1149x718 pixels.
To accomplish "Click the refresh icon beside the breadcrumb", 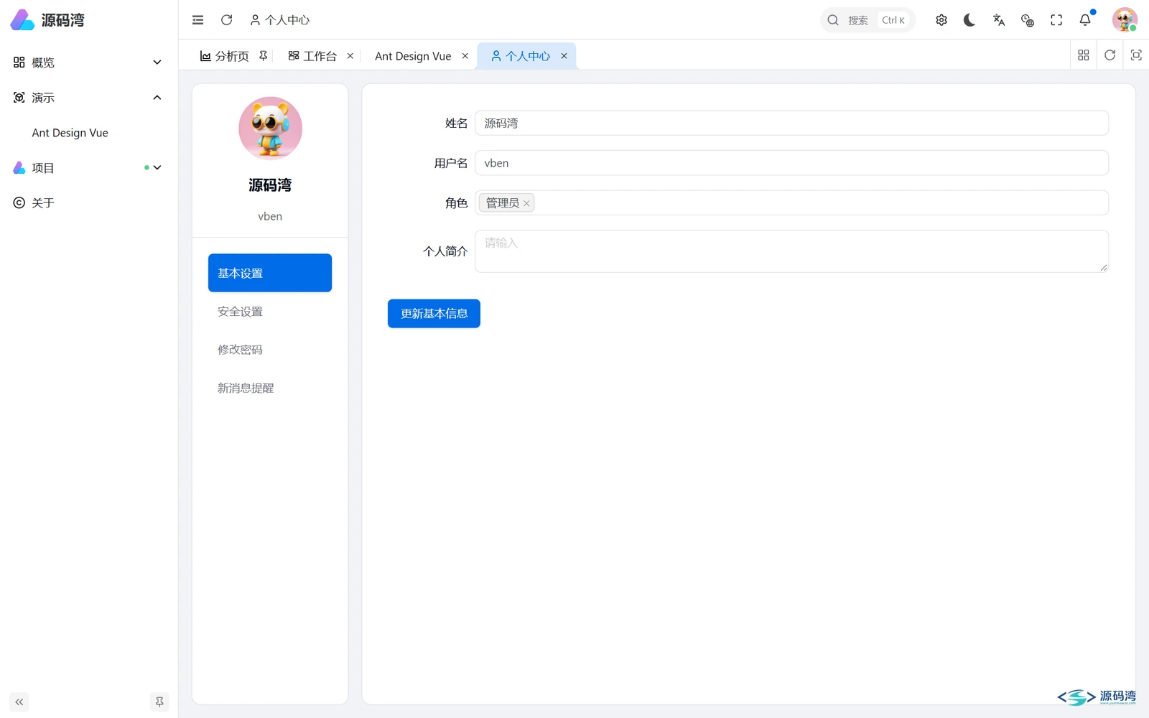I will tap(226, 20).
